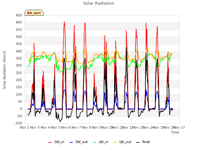The height and width of the screenshot is (148, 198).
Task: Click the 650 y-axis tick label
Action: 19,15
